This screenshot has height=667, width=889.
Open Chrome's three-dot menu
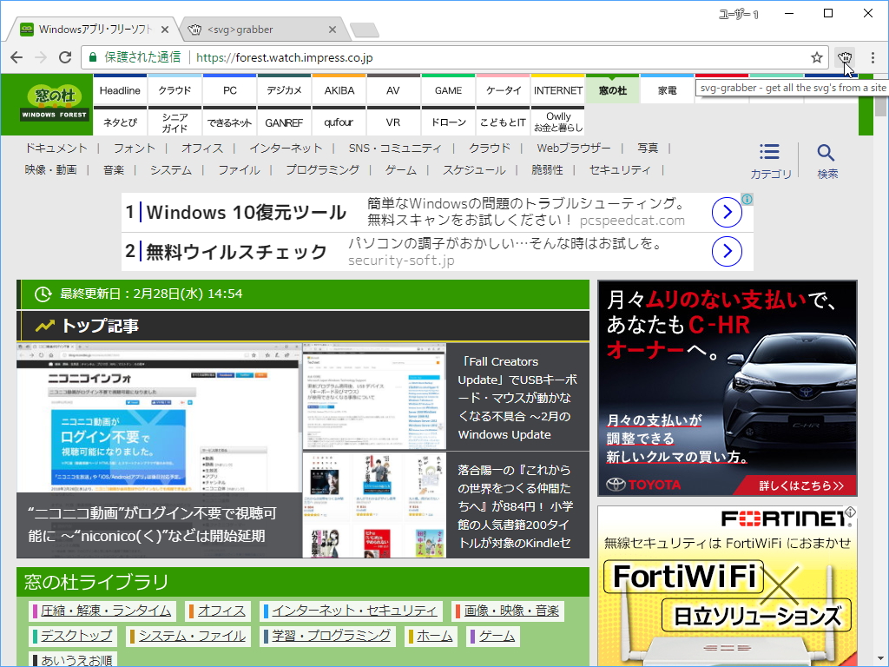872,56
